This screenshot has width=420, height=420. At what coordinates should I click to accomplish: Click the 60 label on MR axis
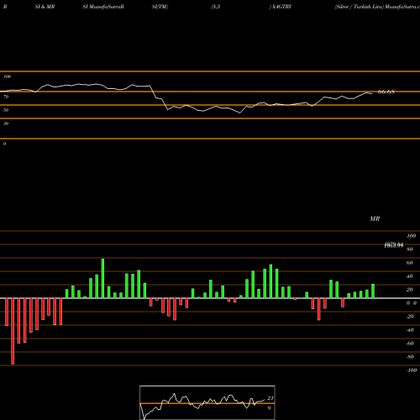coord(410,263)
